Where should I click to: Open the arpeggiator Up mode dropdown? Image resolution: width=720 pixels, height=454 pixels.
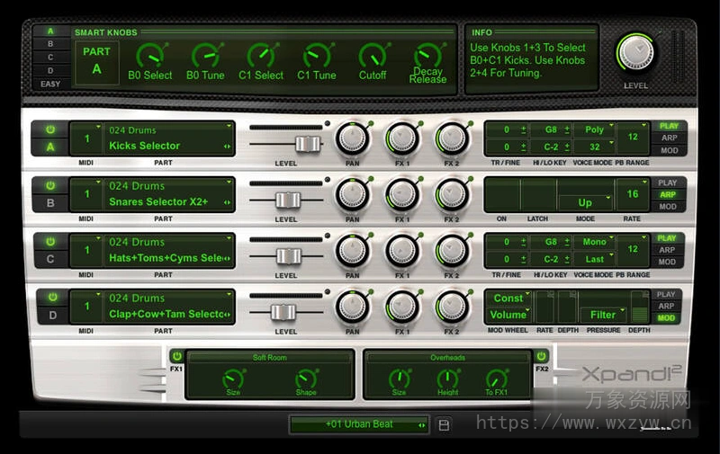(x=586, y=202)
